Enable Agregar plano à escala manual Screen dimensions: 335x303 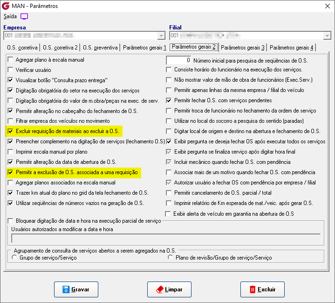pyautogui.click(x=10, y=60)
